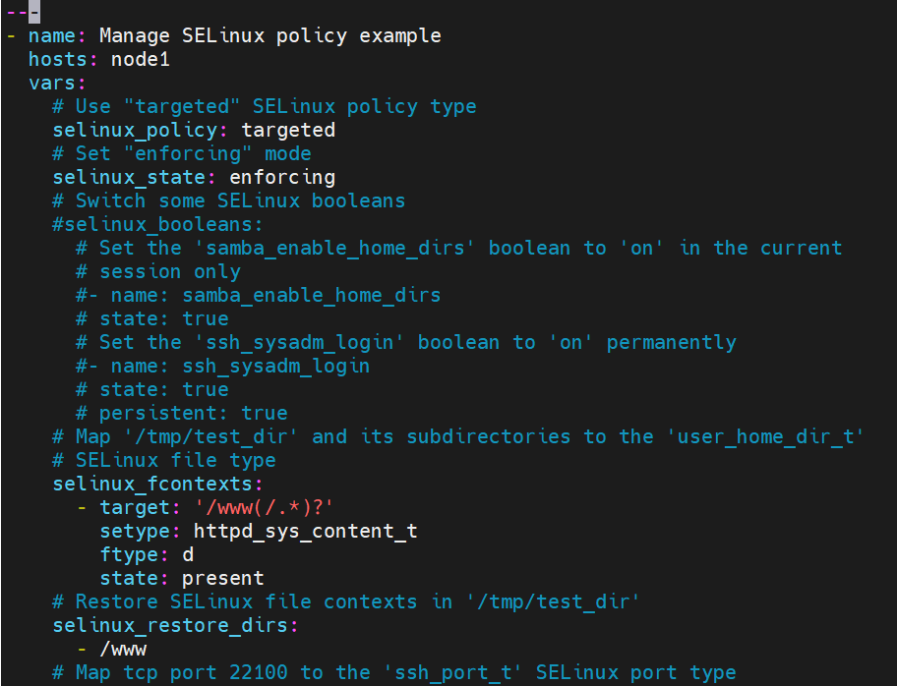Click the red '/www(/.*)?' target string
897x686 pixels.
(x=264, y=508)
